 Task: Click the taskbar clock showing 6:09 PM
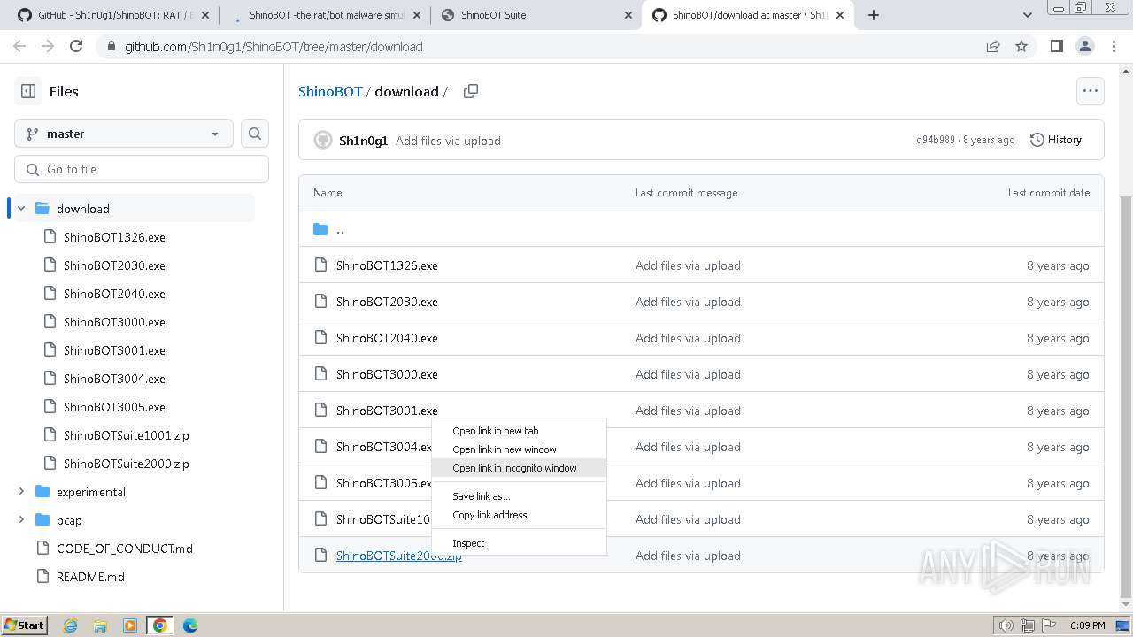click(x=1087, y=625)
